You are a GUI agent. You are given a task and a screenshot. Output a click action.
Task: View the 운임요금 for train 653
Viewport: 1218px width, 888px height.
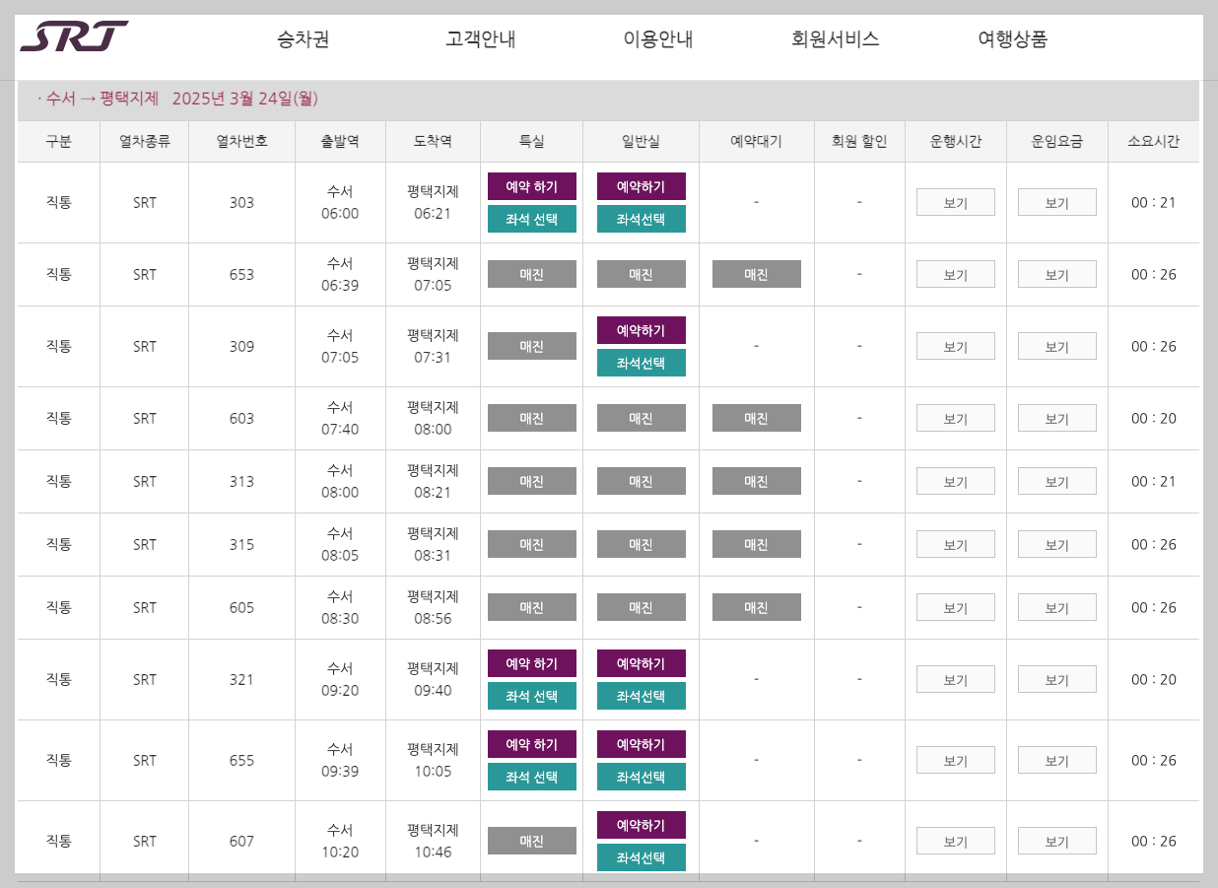[x=1056, y=273]
